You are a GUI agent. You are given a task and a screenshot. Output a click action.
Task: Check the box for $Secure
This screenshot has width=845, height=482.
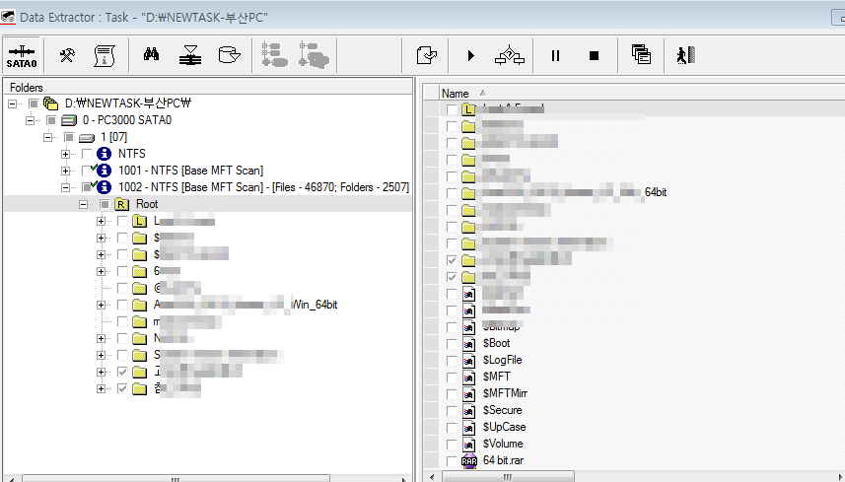pyautogui.click(x=452, y=410)
